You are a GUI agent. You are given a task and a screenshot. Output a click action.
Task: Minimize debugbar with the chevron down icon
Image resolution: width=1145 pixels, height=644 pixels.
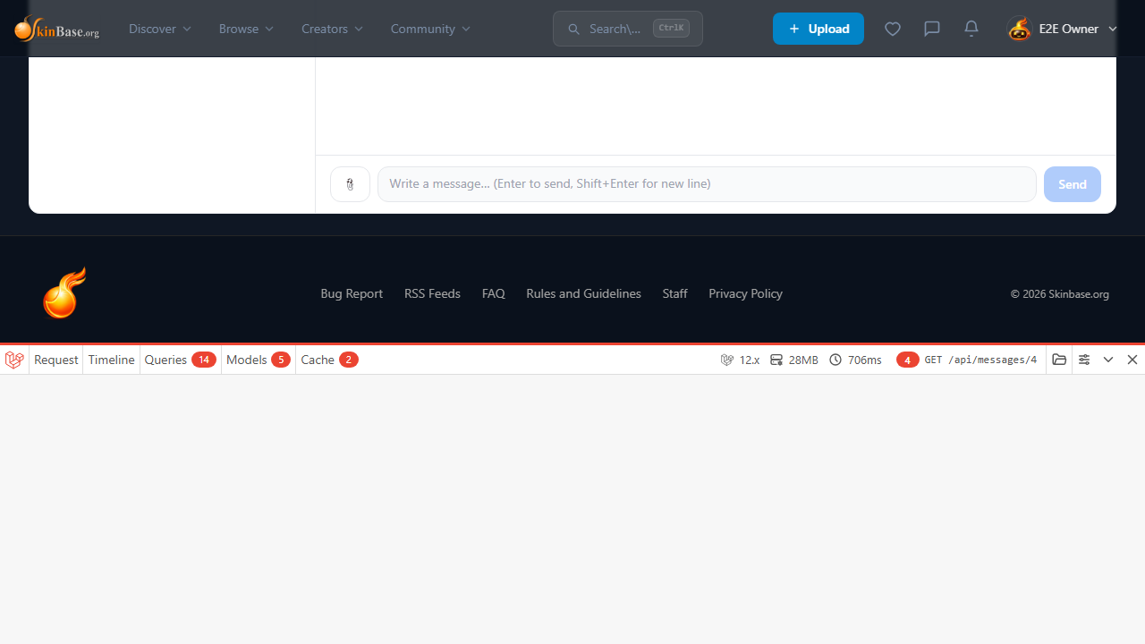[1108, 360]
